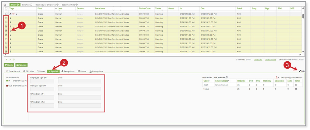Click the green Batch button
The height and width of the screenshot is (130, 310).
(x=9, y=65)
